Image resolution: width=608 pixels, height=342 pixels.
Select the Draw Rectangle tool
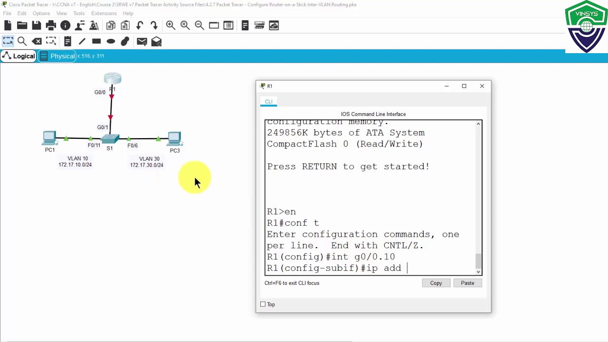pyautogui.click(x=96, y=41)
